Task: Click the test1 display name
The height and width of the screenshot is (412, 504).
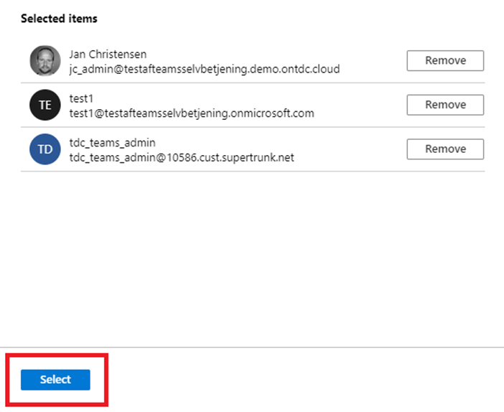Action: 81,98
